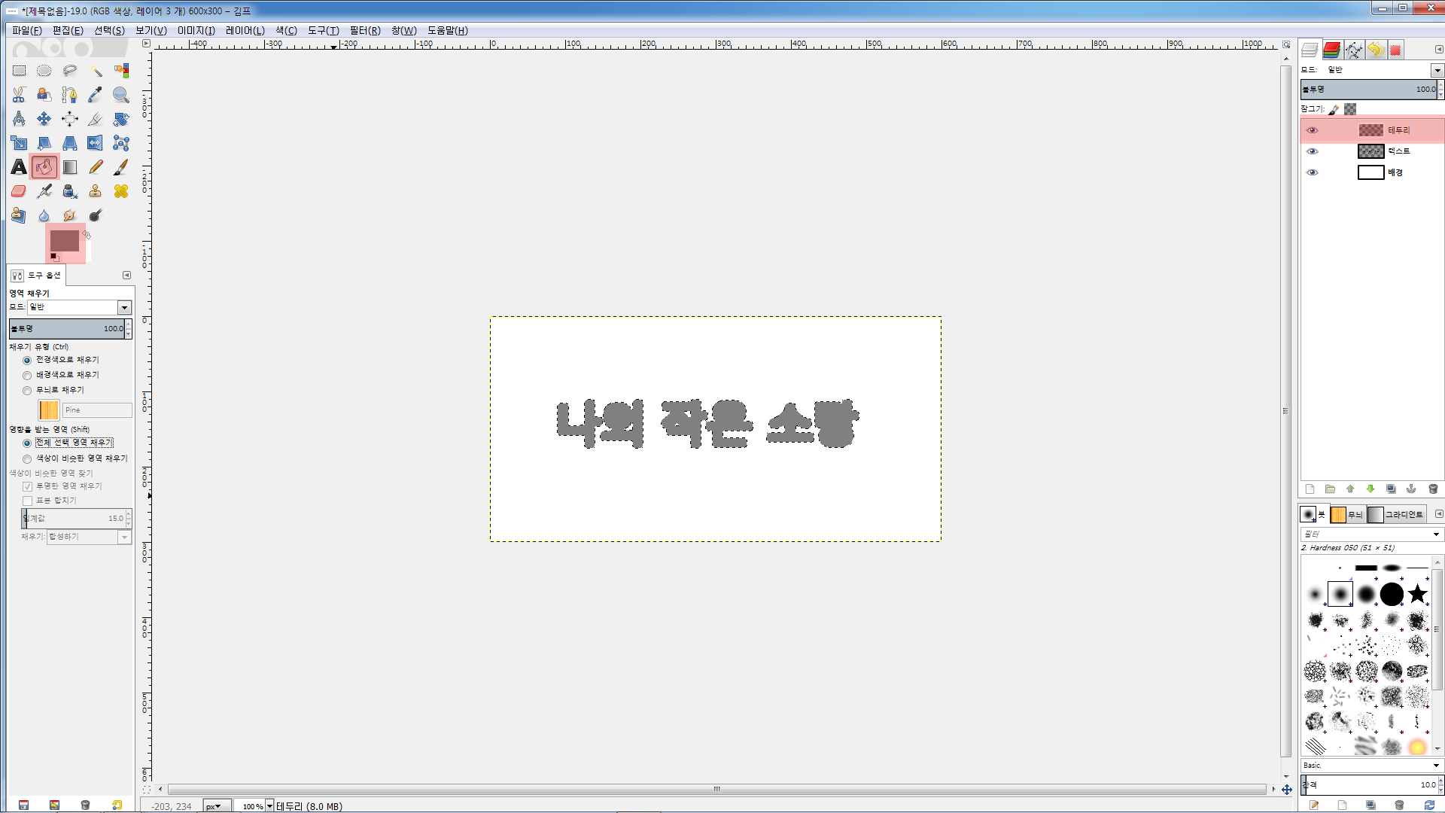Image resolution: width=1445 pixels, height=813 pixels.
Task: Switch to the Undo History tab
Action: (x=1375, y=50)
